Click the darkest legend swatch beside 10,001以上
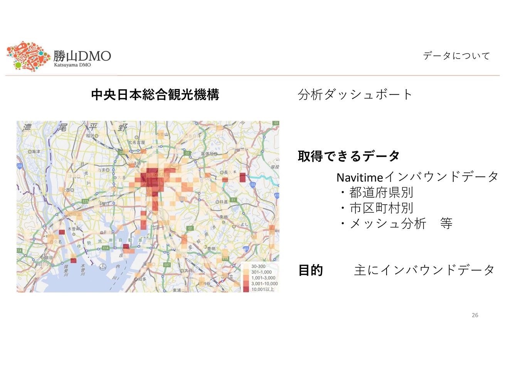518x366 pixels. pyautogui.click(x=246, y=289)
